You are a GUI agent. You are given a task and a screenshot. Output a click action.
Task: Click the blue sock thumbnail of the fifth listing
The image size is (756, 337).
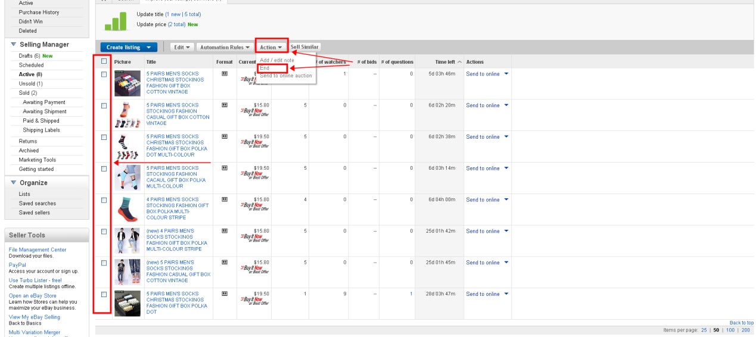pos(127,209)
